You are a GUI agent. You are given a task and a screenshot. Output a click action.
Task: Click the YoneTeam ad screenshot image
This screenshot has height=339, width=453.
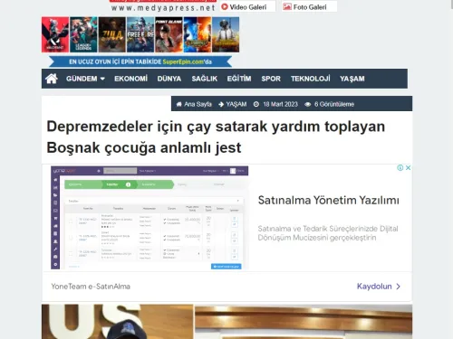149,217
